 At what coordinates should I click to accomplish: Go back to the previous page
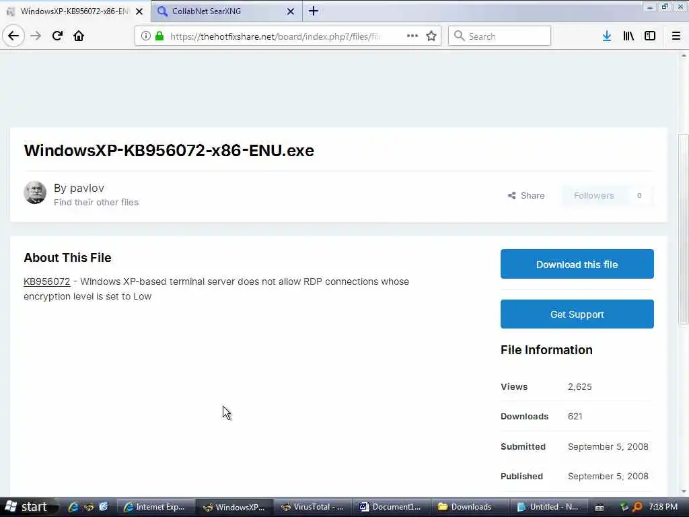tap(13, 36)
